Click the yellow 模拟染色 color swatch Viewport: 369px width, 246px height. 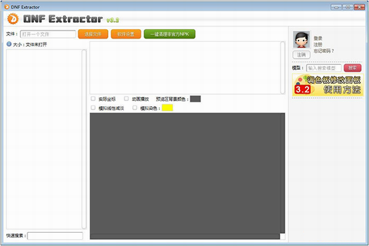coord(167,107)
